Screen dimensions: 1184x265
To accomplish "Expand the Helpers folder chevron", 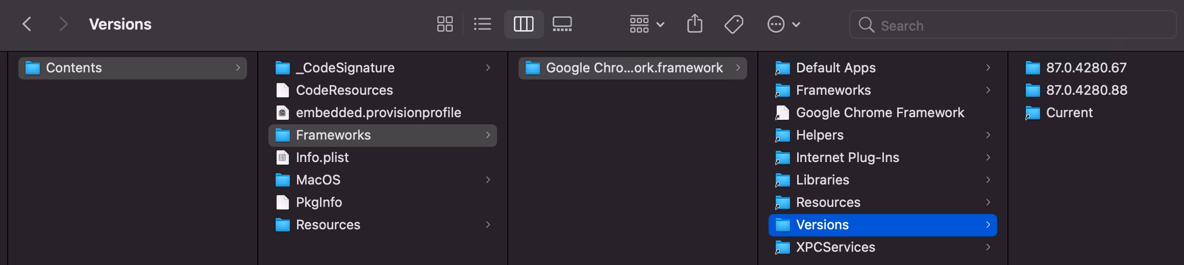I will tap(988, 135).
